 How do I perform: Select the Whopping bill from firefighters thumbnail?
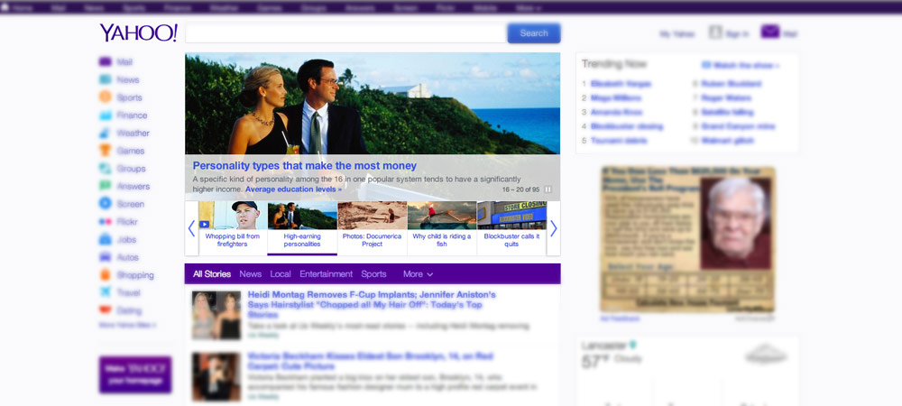233,228
